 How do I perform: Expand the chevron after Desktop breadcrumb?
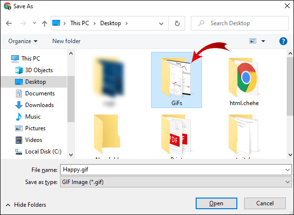126,23
